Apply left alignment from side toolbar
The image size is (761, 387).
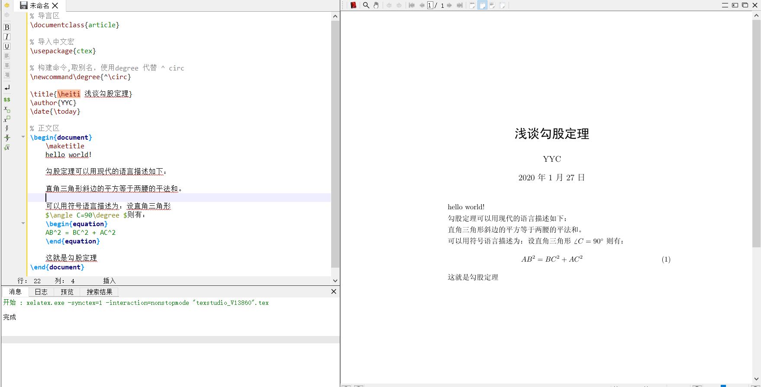[x=7, y=56]
